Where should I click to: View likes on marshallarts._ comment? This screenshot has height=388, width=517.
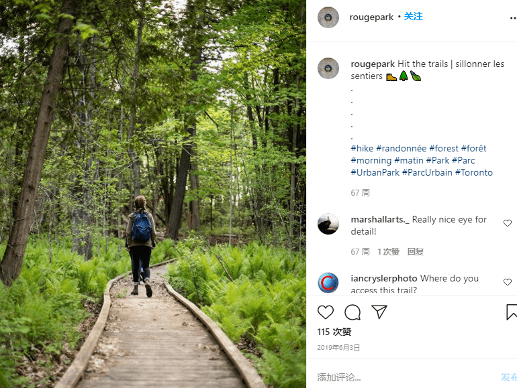tap(388, 252)
